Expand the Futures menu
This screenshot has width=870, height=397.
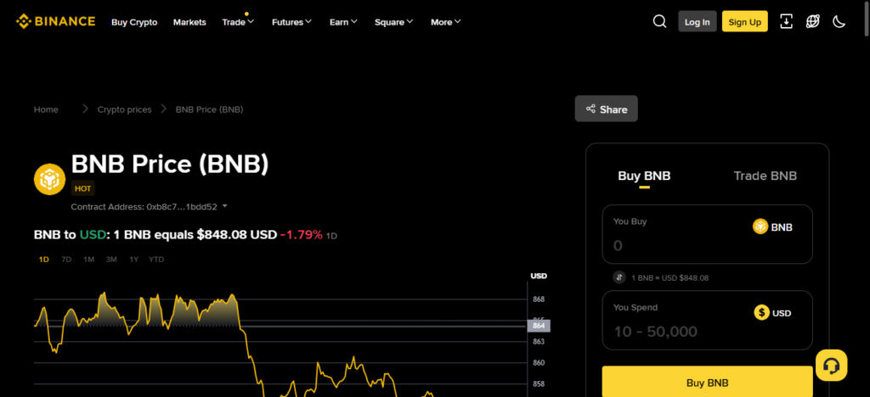(292, 22)
